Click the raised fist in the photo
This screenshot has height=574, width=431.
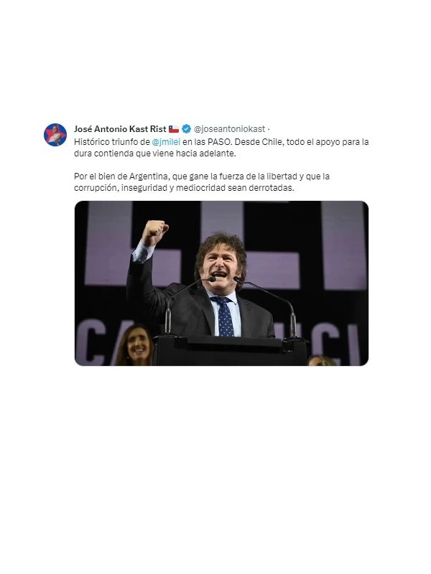154,232
